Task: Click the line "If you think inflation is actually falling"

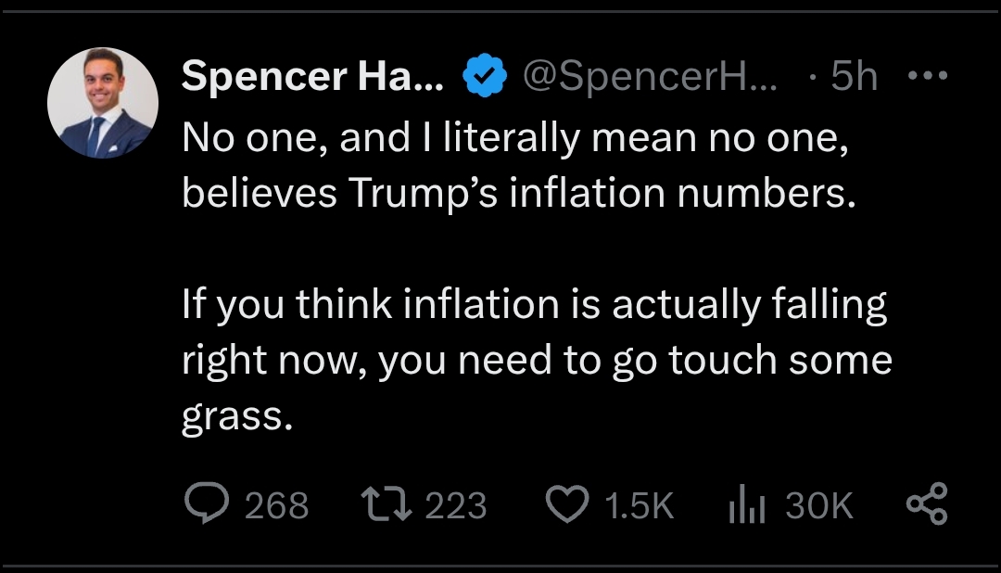Action: coord(535,306)
